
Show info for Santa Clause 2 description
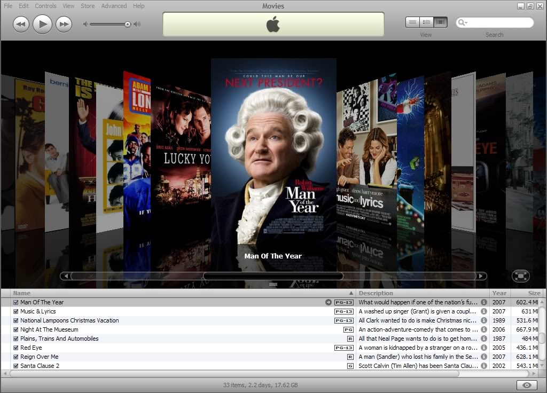click(x=484, y=366)
